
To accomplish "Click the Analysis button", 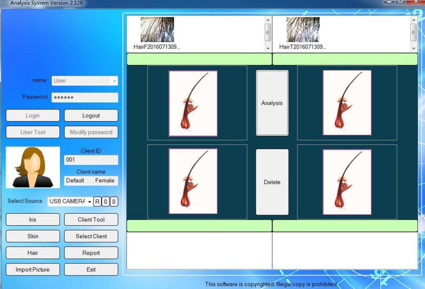I will point(272,103).
